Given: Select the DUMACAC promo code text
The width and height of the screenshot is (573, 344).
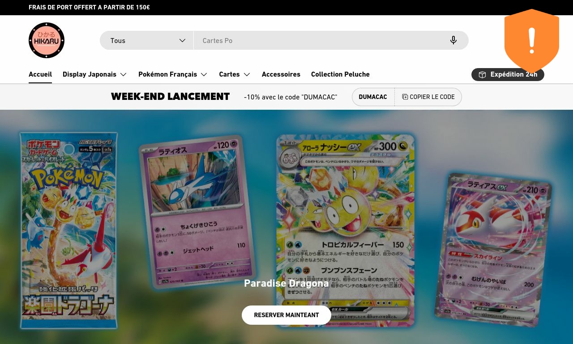Looking at the screenshot, I should click(x=373, y=97).
